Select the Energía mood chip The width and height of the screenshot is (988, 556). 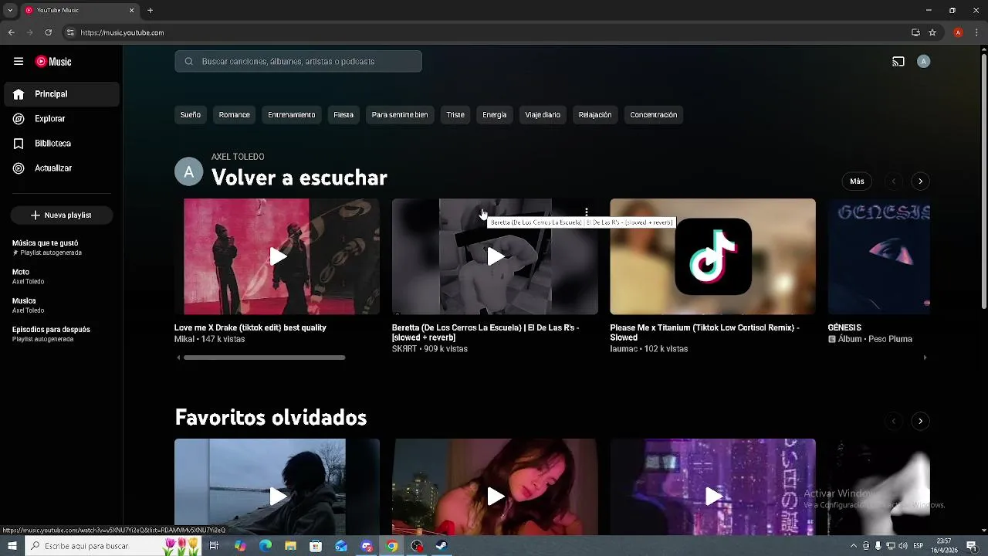coord(495,115)
